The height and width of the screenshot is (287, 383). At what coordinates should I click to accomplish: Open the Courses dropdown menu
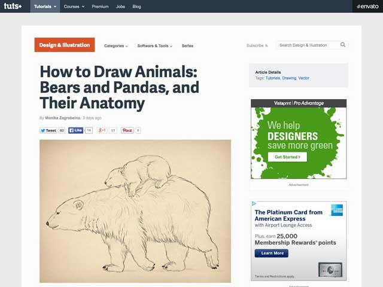click(x=74, y=7)
